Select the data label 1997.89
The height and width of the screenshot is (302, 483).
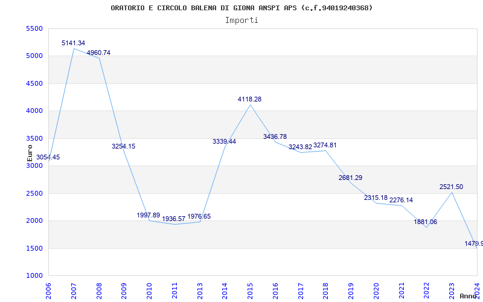pyautogui.click(x=149, y=215)
